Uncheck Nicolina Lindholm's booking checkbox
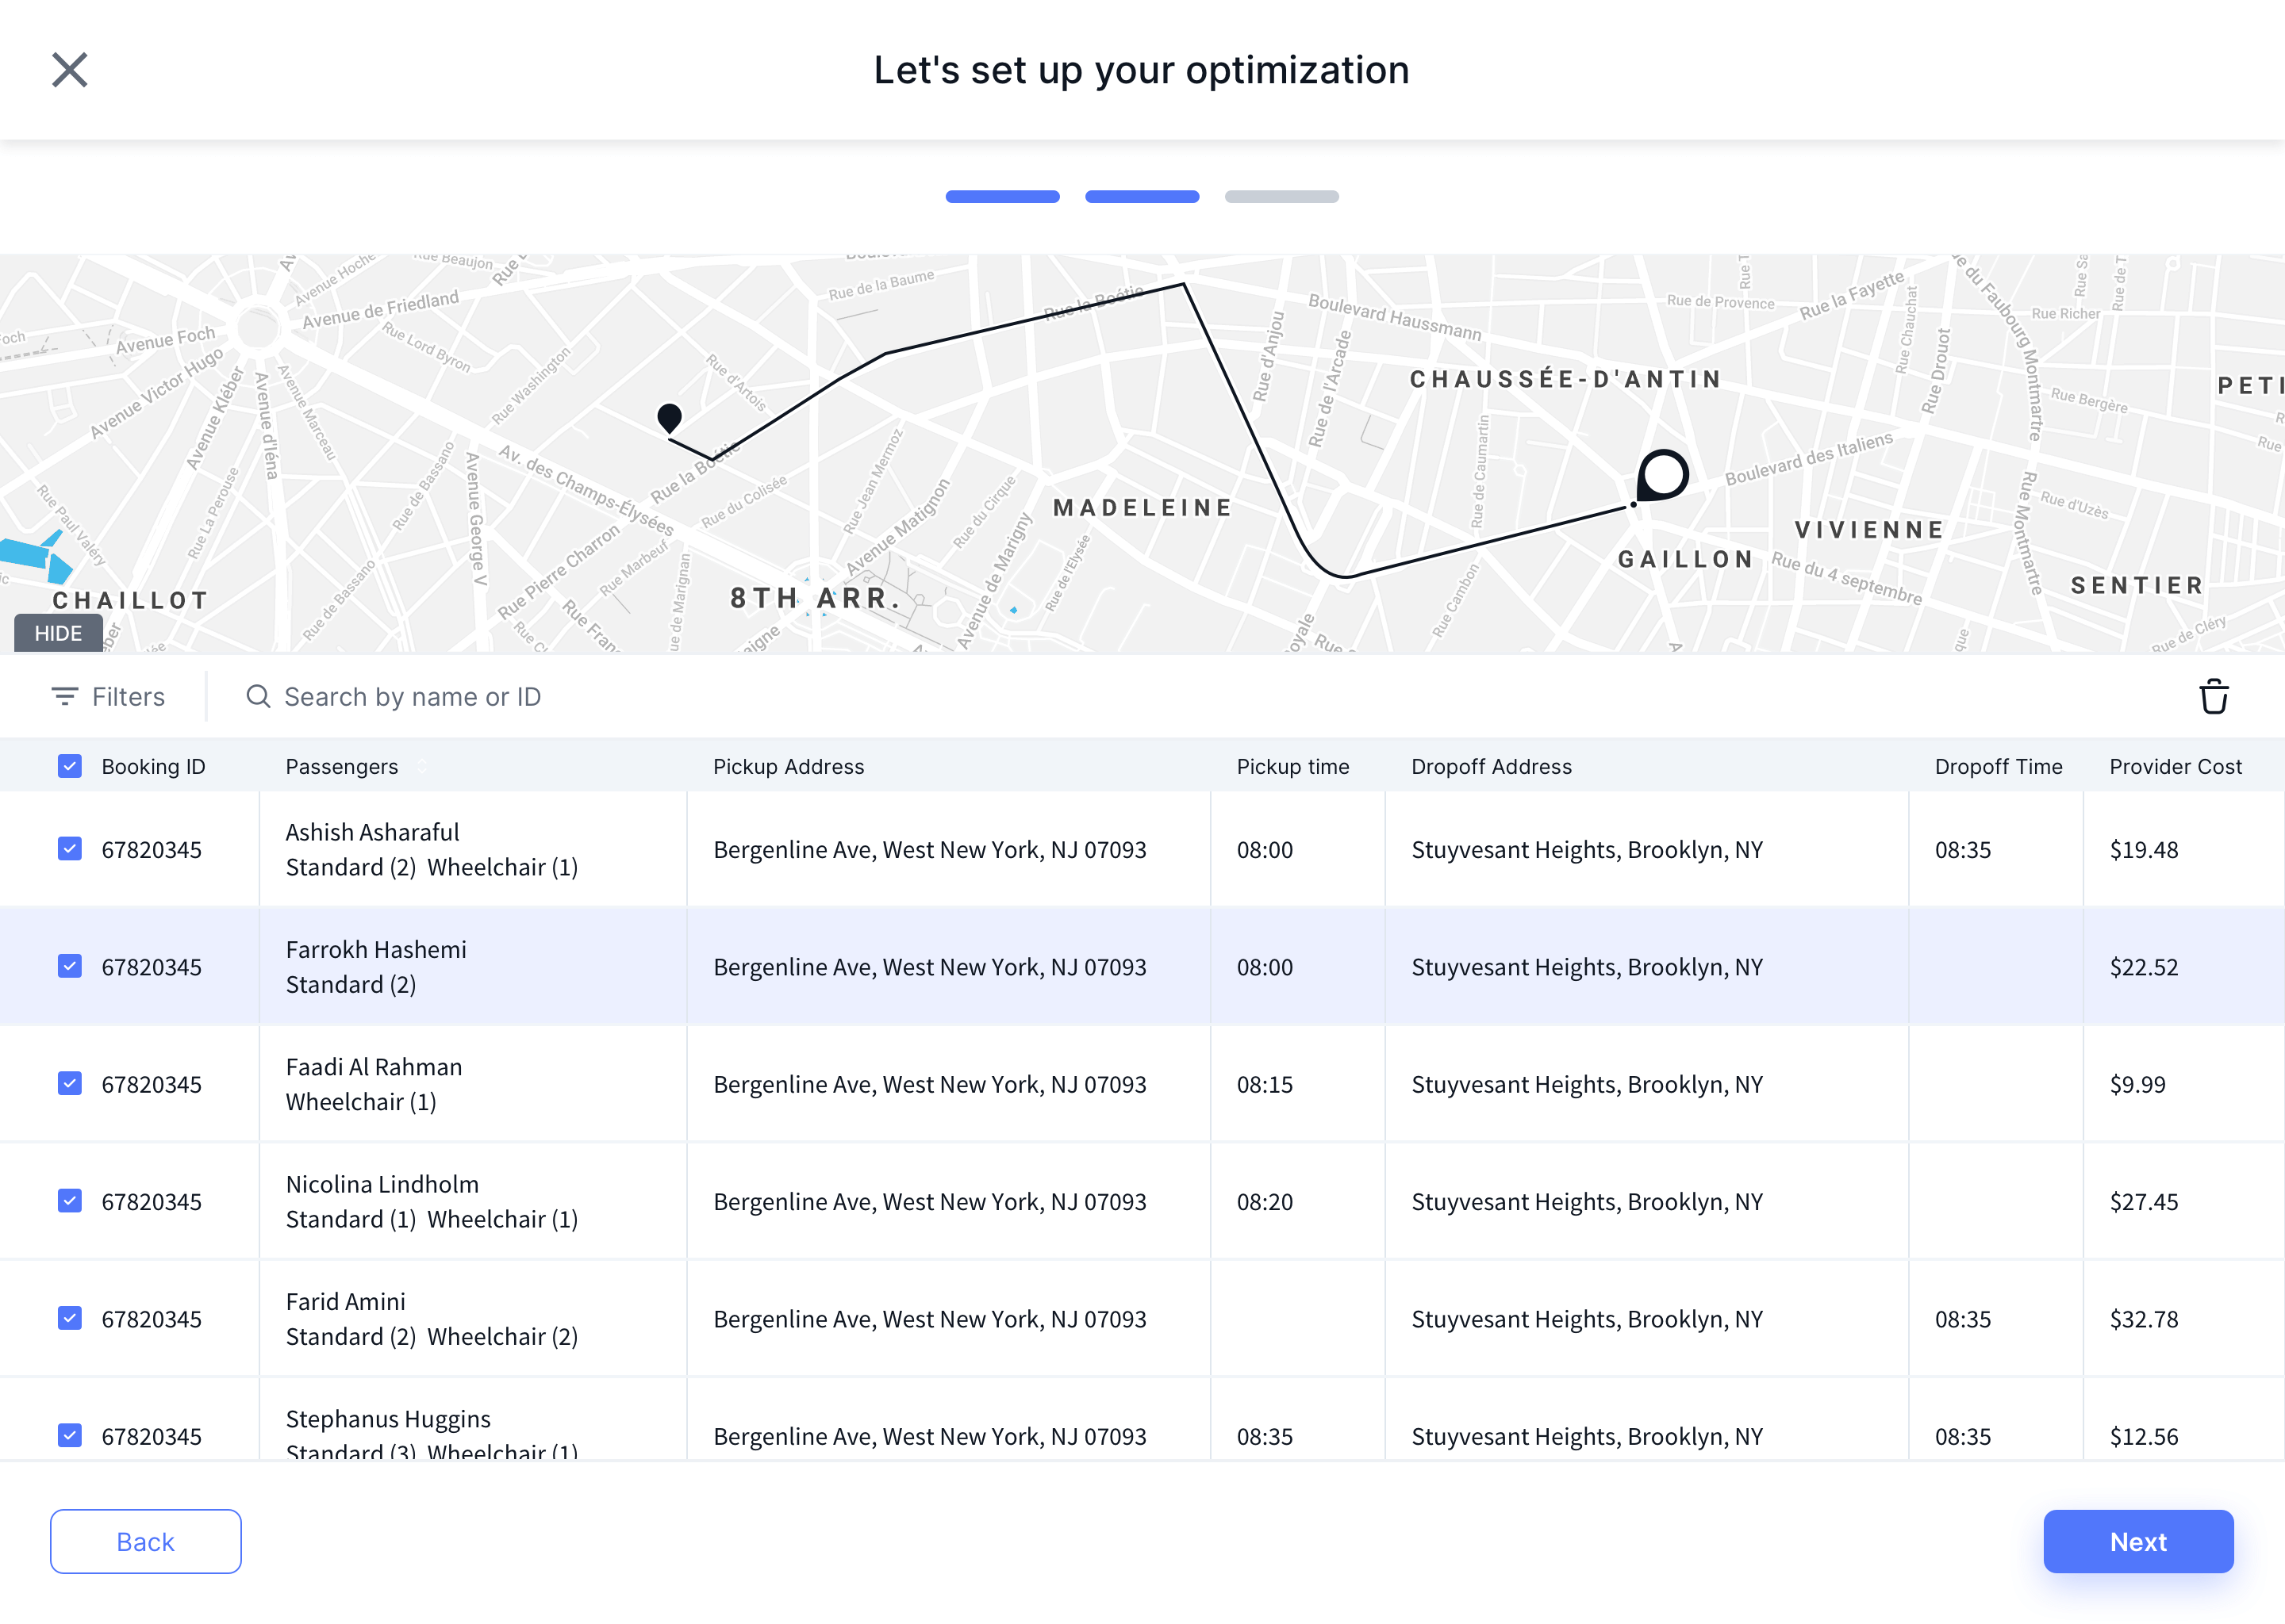2285x1624 pixels. click(69, 1201)
